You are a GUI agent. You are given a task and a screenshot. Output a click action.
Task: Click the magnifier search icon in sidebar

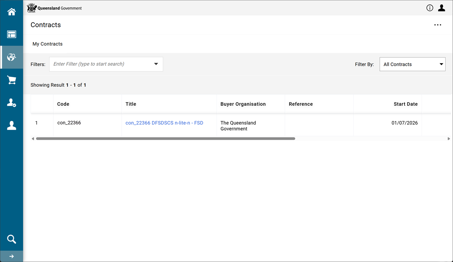12,239
